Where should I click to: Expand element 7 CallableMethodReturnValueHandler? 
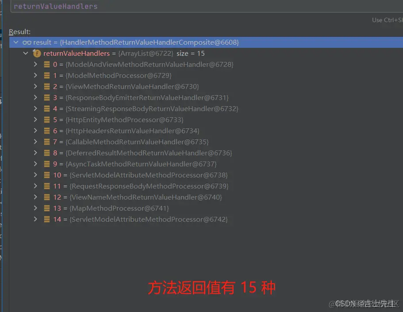coord(35,142)
